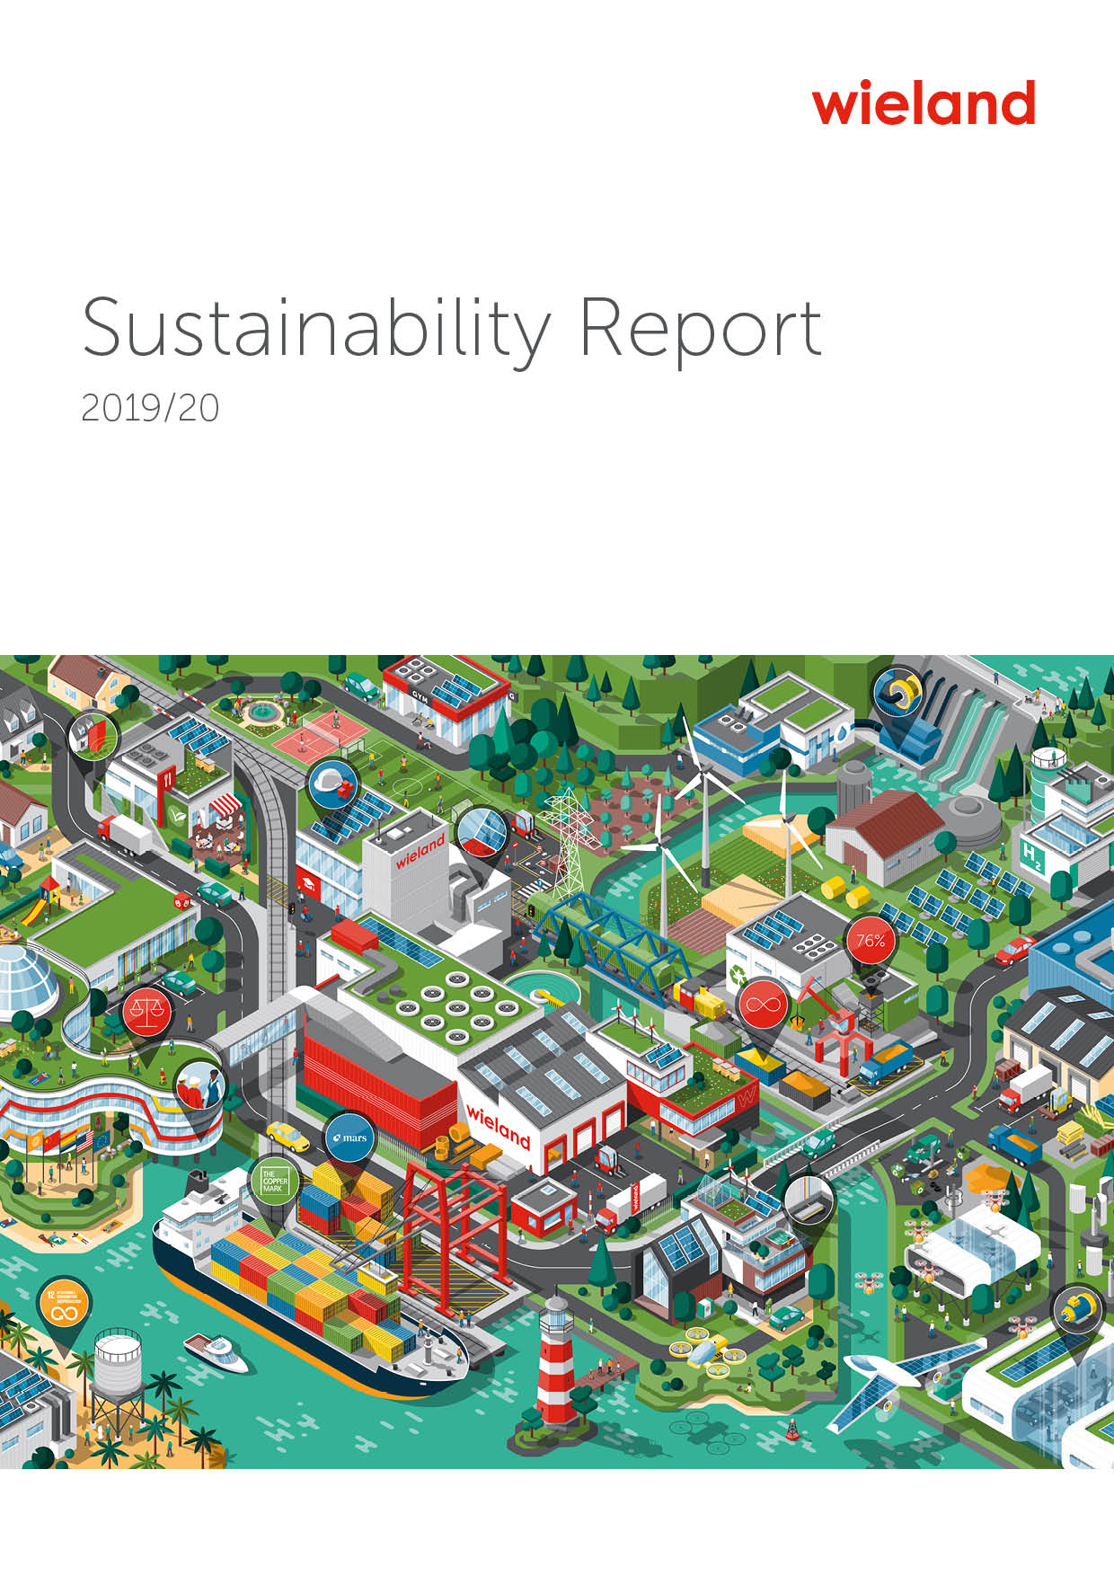
Task: Select the electric motor pin at bottom right
Action: point(1077,1311)
